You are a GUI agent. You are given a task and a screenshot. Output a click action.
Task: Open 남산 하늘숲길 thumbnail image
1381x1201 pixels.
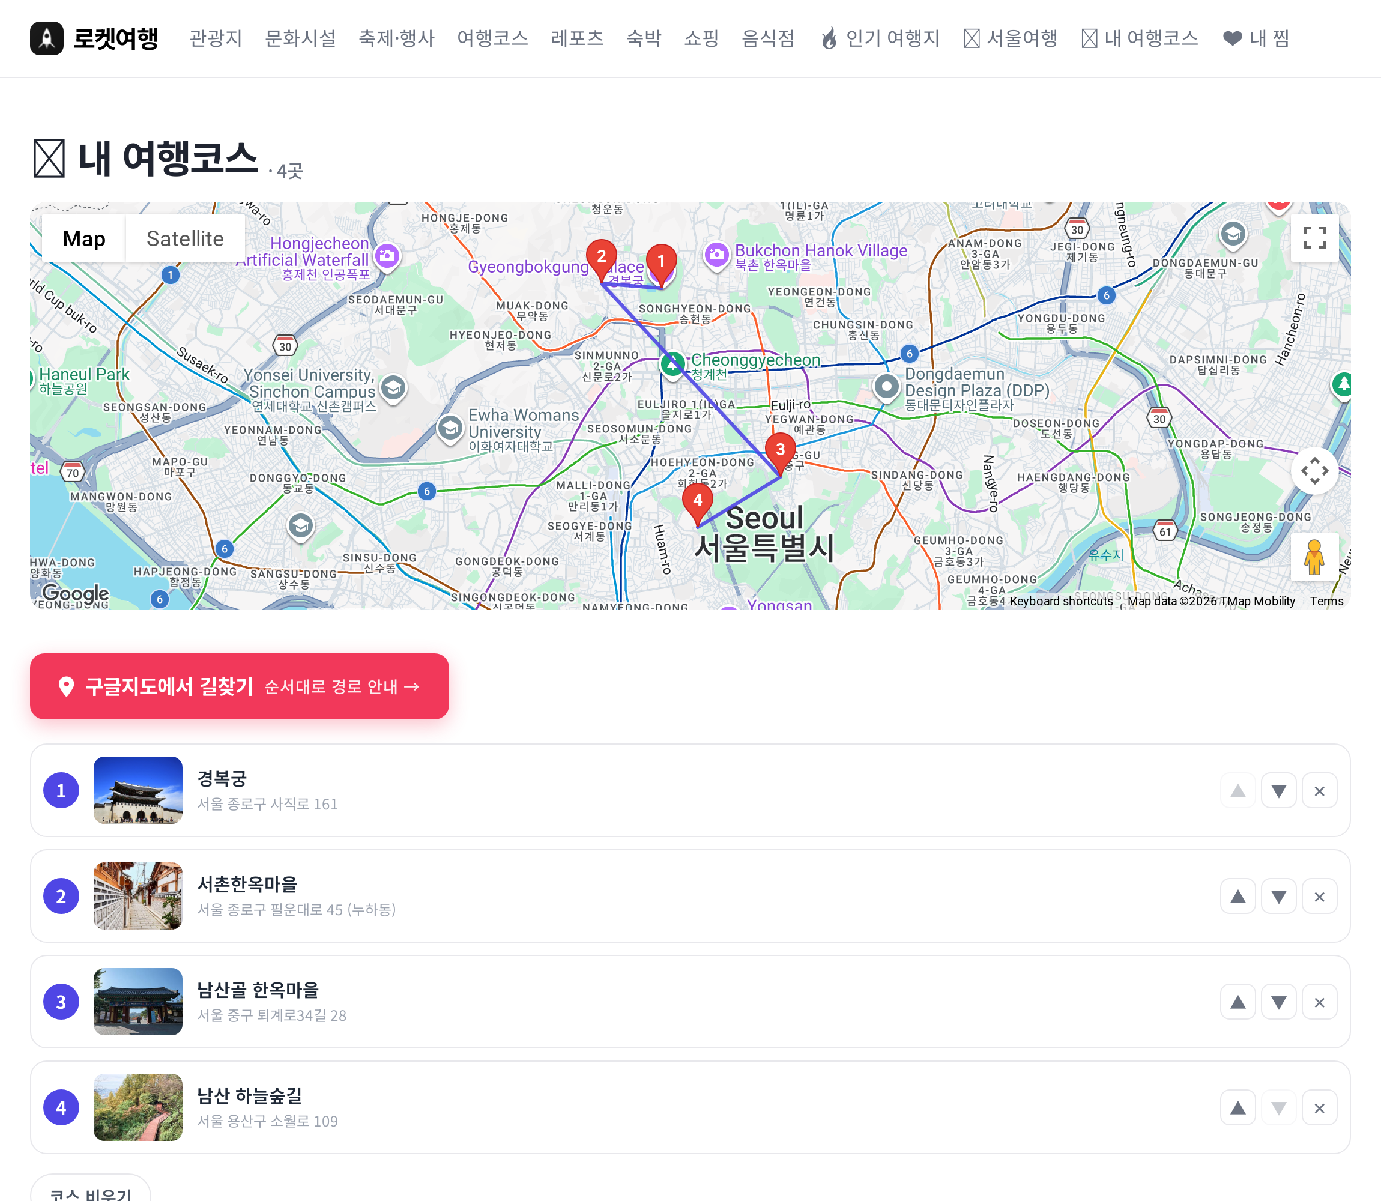[x=138, y=1107]
